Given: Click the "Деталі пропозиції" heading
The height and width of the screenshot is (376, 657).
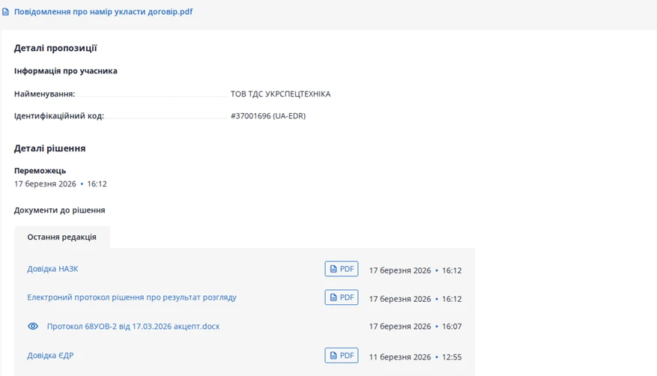Looking at the screenshot, I should pos(55,48).
